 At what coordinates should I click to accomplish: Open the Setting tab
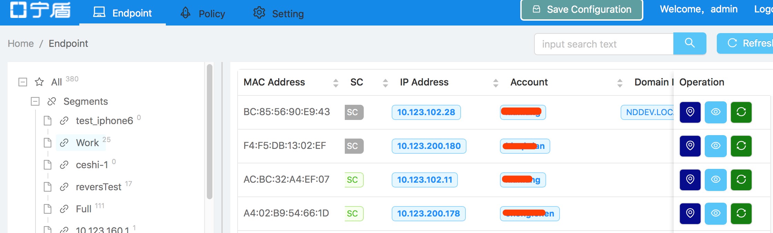click(x=279, y=13)
